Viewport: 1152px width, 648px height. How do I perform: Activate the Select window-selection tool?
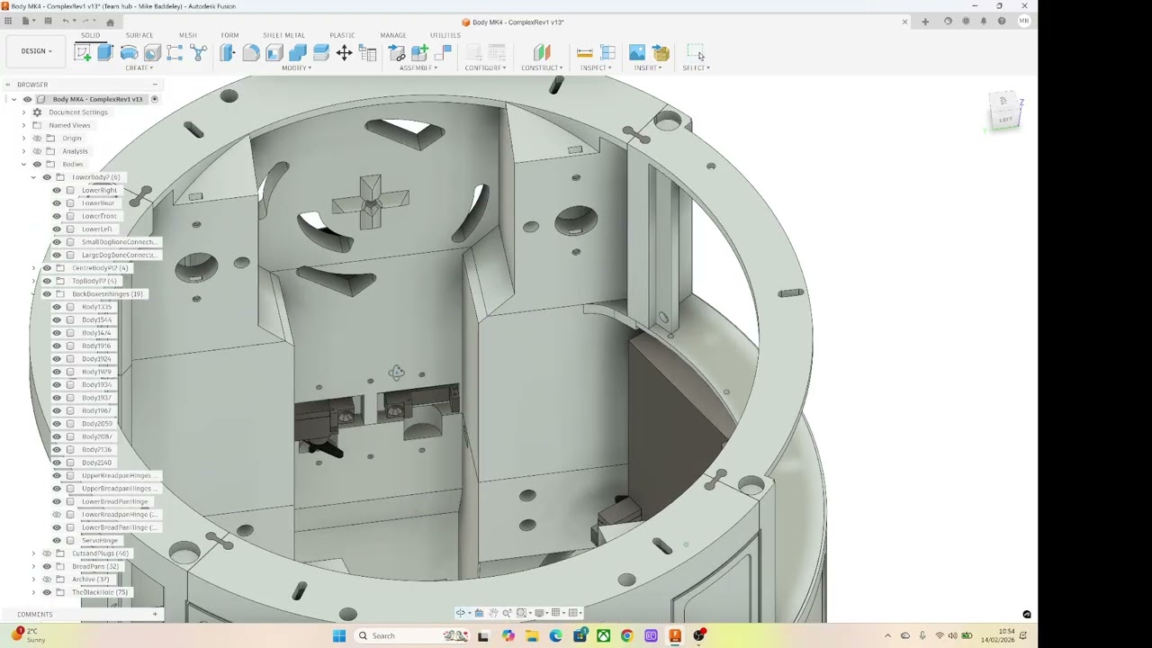696,53
